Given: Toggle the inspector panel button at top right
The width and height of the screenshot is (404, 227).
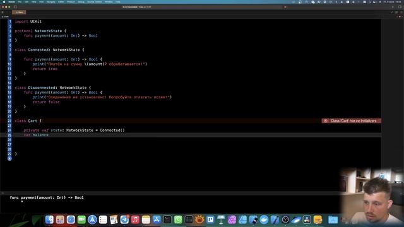Looking at the screenshot, I should click(x=400, y=7).
